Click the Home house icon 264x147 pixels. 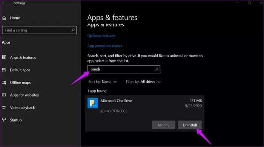4,18
